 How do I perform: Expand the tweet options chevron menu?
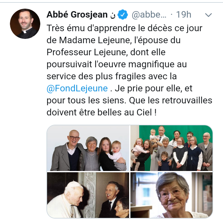[x=208, y=15]
